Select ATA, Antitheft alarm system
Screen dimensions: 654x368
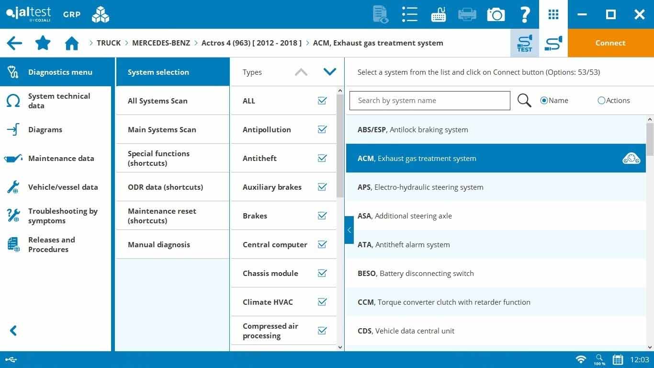coord(496,244)
